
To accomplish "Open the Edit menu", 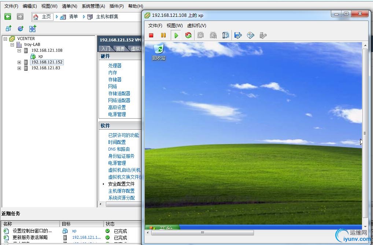I will click(30, 6).
